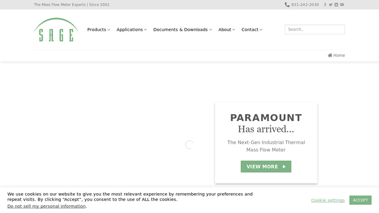Click the Home breadcrumb house icon
The image size is (379, 213).
(330, 55)
